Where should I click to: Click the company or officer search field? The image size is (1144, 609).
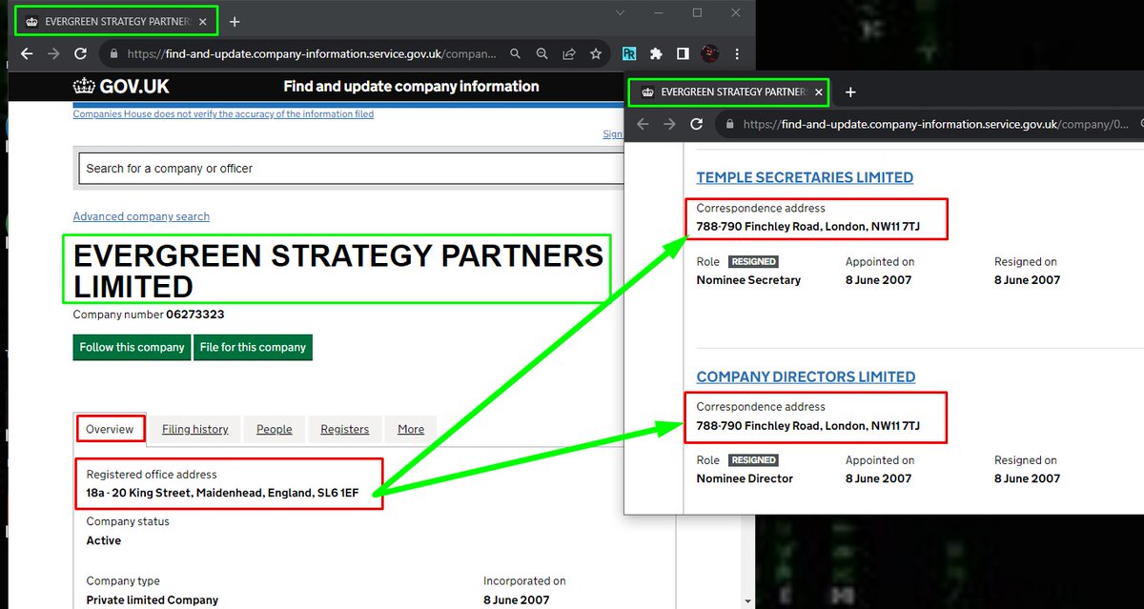(351, 169)
